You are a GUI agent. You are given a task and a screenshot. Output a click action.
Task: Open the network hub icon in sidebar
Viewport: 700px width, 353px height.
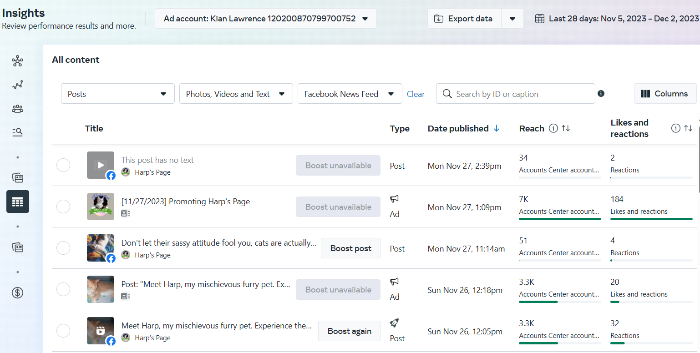(x=18, y=61)
